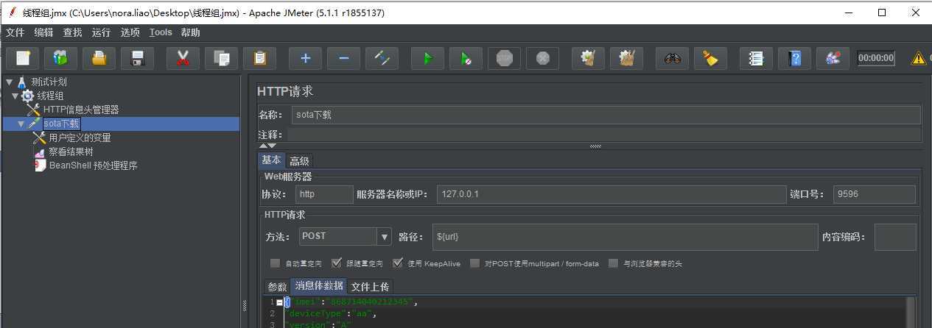Reset search with broom icon
This screenshot has height=328, width=932.
(x=710, y=58)
